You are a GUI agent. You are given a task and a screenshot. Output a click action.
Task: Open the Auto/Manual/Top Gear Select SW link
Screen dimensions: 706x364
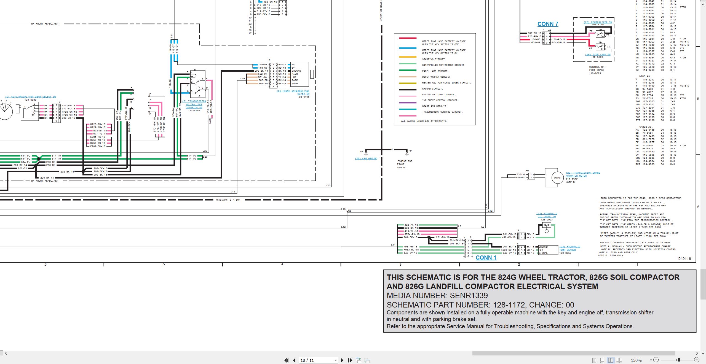click(31, 97)
